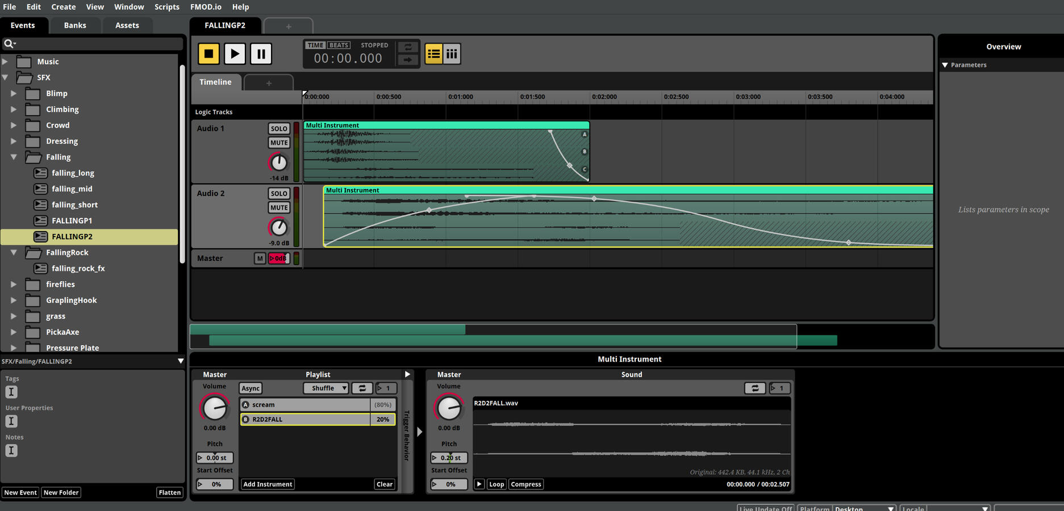Viewport: 1064px width, 511px height.
Task: Collapse the Falling folder in the browser
Action: point(14,157)
